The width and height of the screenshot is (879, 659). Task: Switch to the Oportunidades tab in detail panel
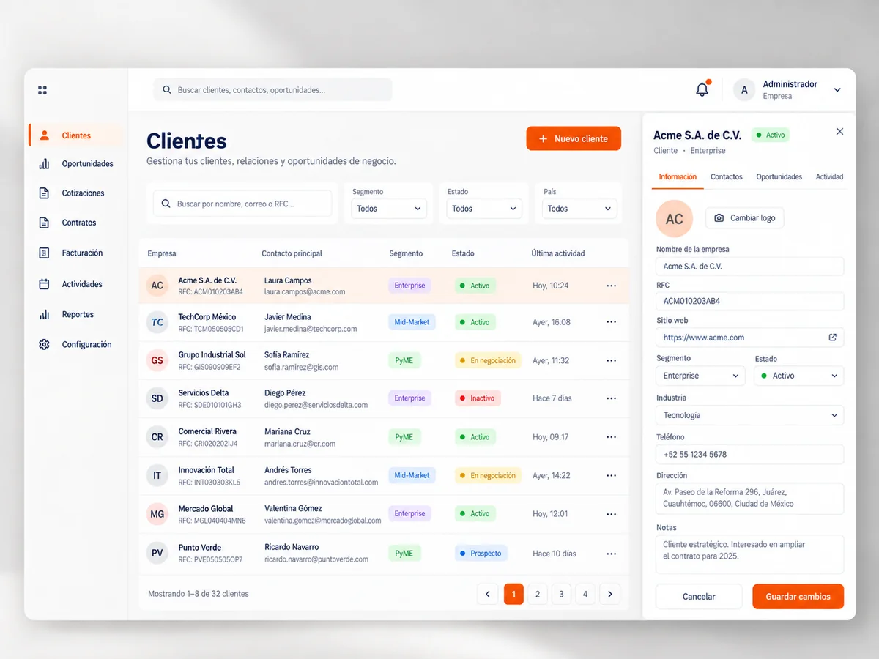point(779,177)
